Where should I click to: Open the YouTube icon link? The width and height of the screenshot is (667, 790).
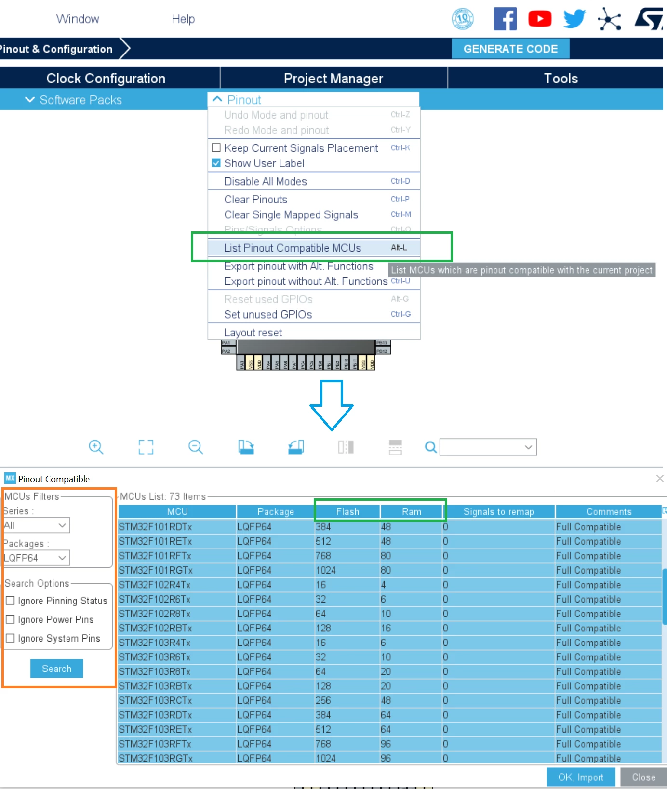click(x=540, y=19)
